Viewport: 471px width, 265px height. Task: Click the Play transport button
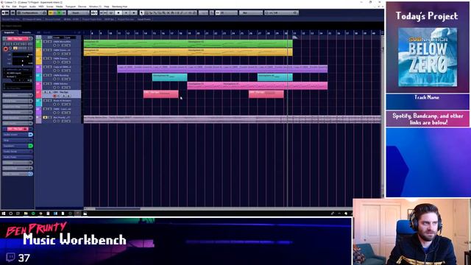[x=126, y=13]
